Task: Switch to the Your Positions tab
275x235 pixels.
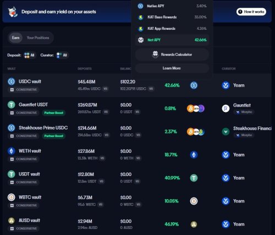Action: point(38,38)
